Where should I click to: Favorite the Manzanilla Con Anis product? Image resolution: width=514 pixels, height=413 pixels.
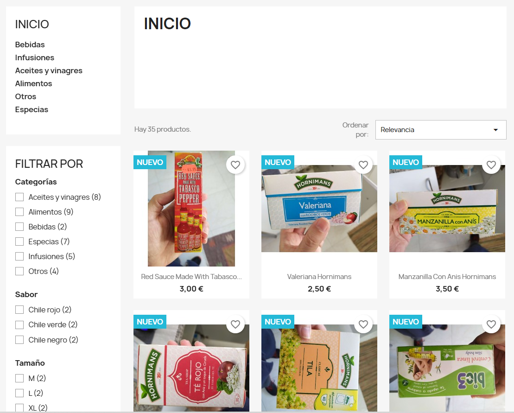[491, 165]
